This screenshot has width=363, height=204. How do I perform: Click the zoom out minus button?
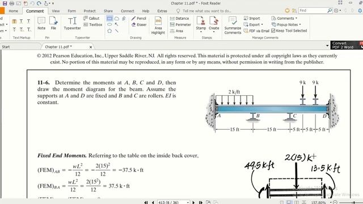(x=335, y=202)
